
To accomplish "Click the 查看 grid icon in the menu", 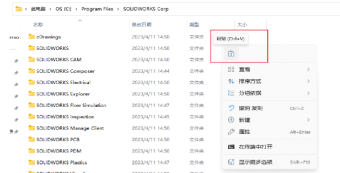I will tap(231, 70).
